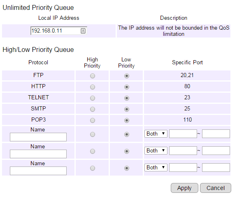Select High Priority for TELNET
Screen dimensions: 244x197
tap(93, 98)
